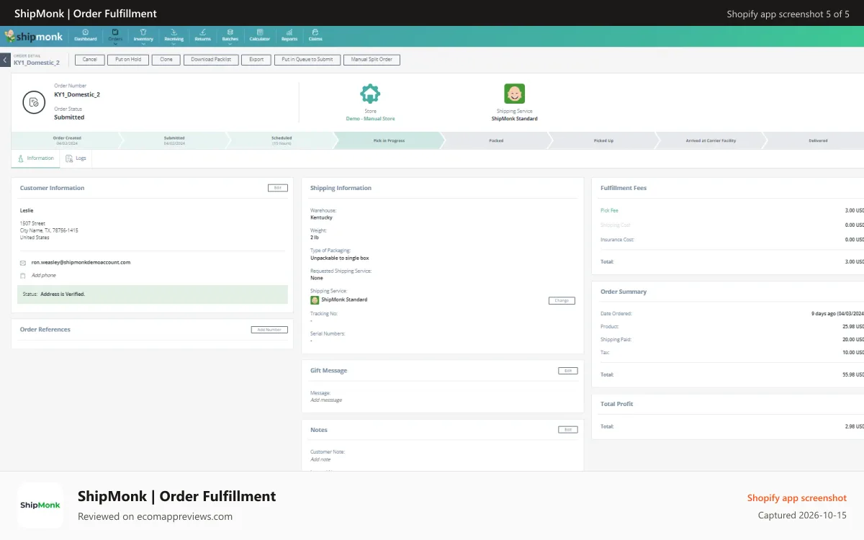Screen dimensions: 864x540
Task: Click the Picked Up progress step
Action: click(x=603, y=140)
